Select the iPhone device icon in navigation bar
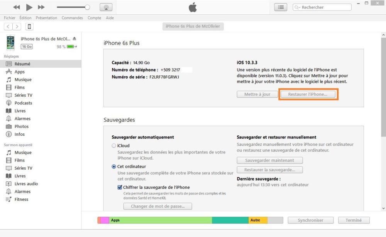 point(30,26)
